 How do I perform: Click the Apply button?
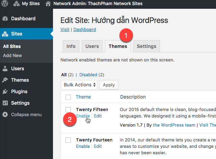coord(109,85)
